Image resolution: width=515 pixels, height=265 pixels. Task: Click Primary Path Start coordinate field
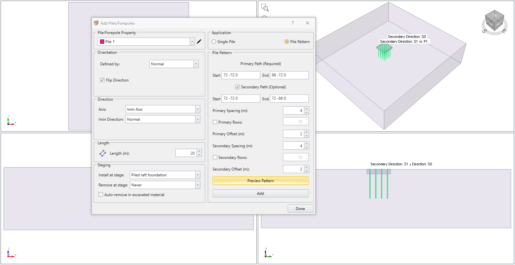pyautogui.click(x=241, y=75)
